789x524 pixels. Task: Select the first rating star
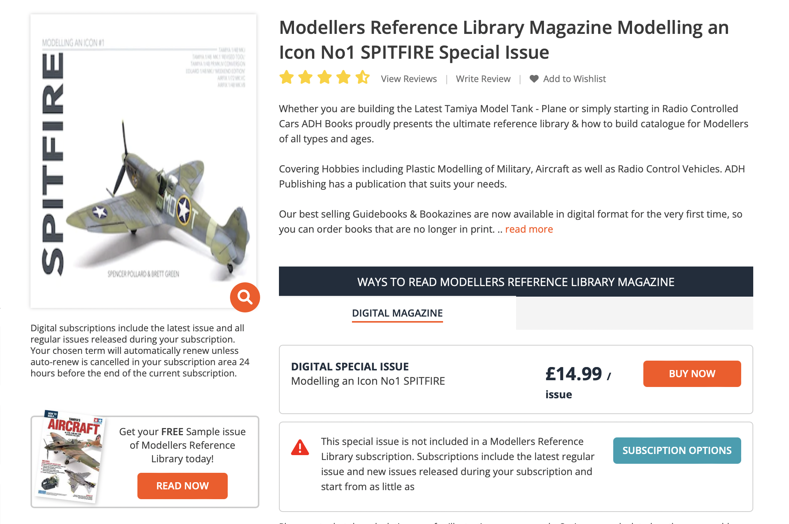(x=286, y=77)
